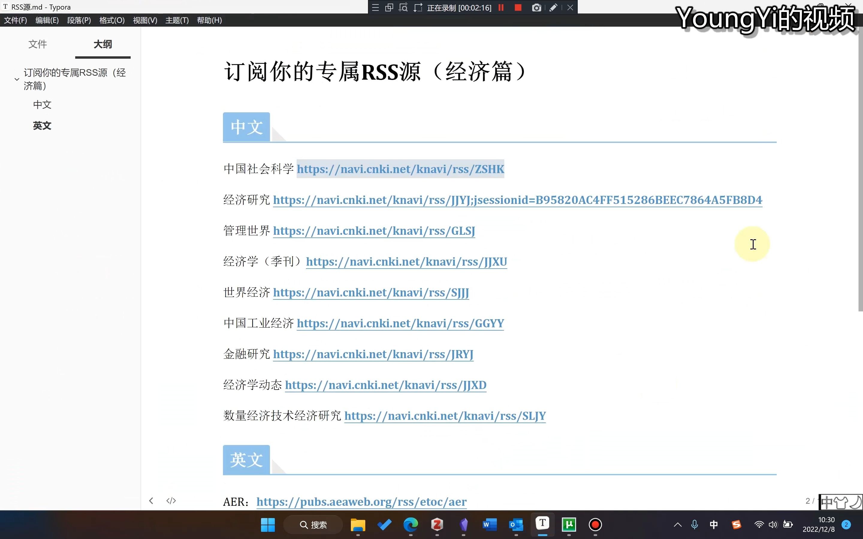Switch sidebar to 大纲 tab

point(103,44)
